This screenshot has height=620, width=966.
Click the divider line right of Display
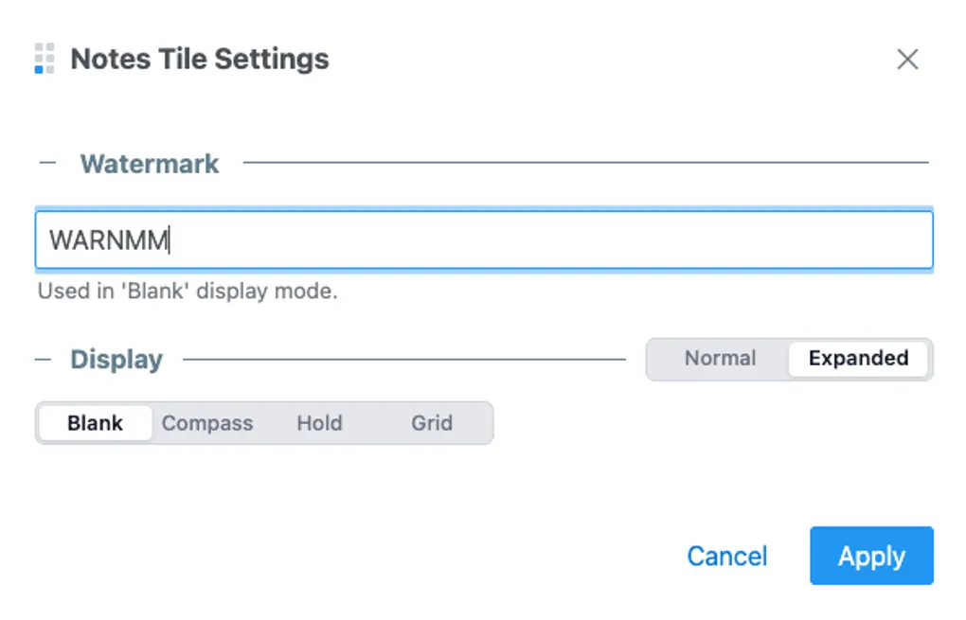click(x=403, y=360)
